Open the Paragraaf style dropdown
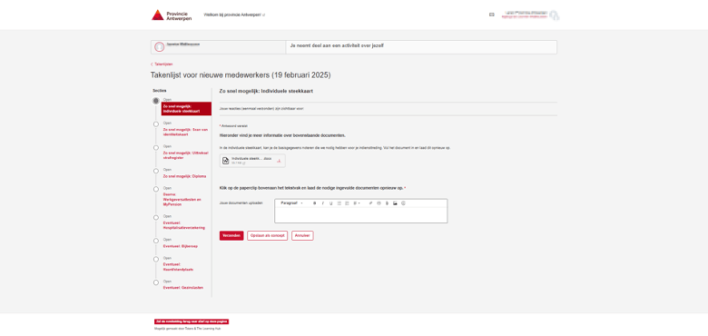 click(291, 203)
